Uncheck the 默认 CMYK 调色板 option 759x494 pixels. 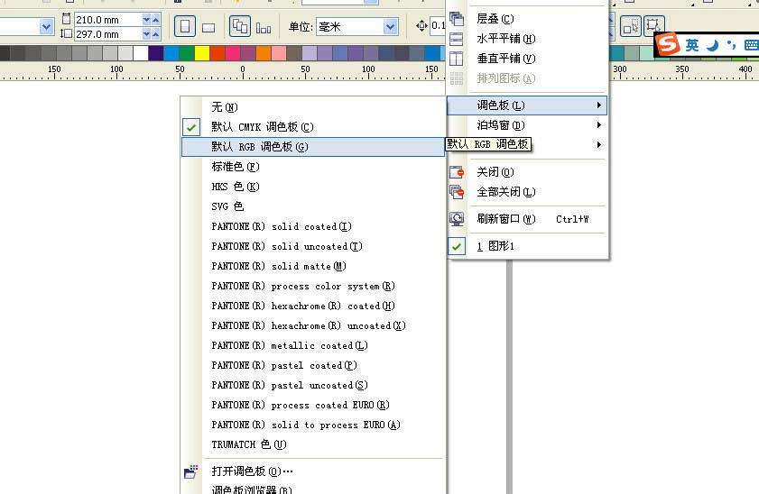[262, 127]
